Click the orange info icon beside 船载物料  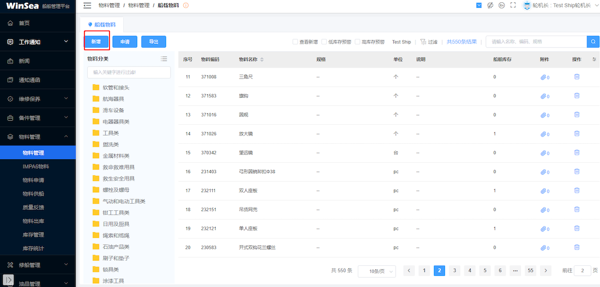point(186,6)
